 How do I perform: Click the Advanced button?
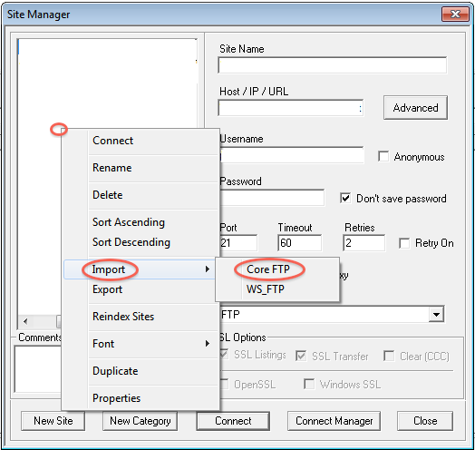pyautogui.click(x=415, y=108)
